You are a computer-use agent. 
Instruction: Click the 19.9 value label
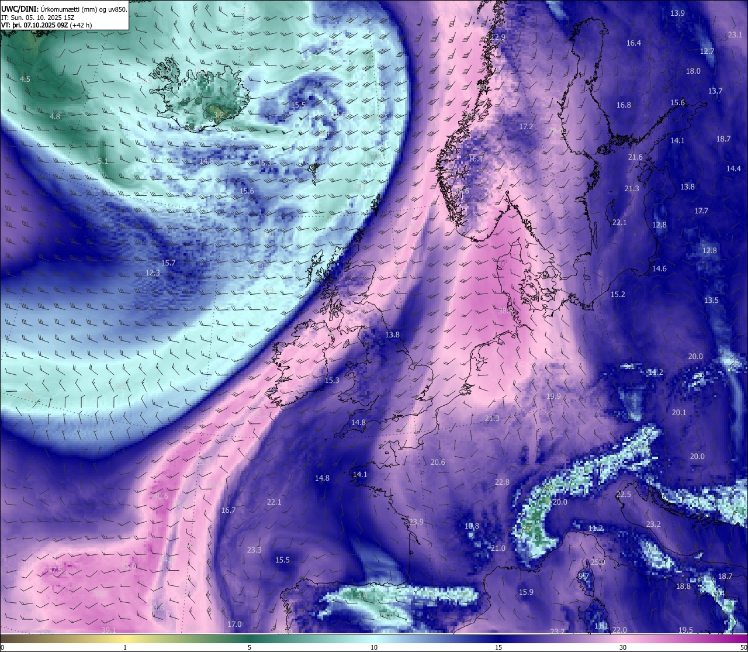point(553,396)
